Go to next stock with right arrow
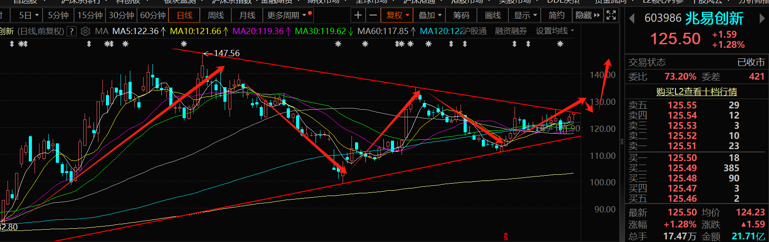 [x=762, y=19]
